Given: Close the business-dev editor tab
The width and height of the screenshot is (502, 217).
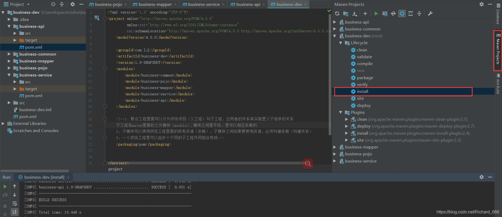Looking at the screenshot, I should [306, 4].
